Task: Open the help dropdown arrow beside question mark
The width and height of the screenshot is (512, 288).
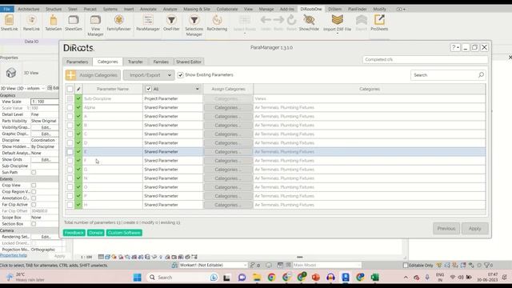Action: (458, 48)
